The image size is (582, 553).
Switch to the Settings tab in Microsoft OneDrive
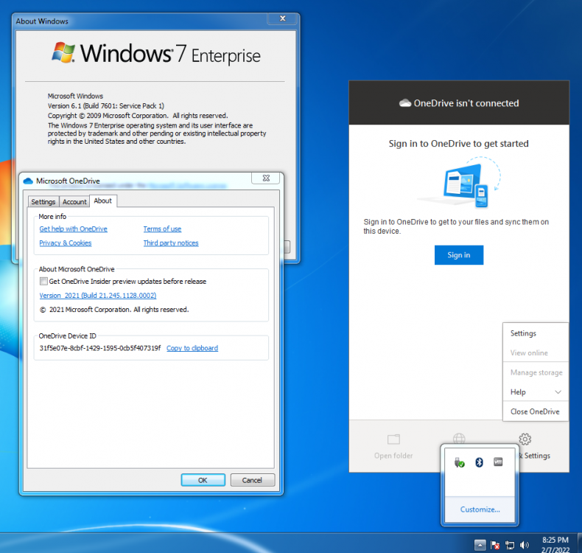[x=43, y=202]
